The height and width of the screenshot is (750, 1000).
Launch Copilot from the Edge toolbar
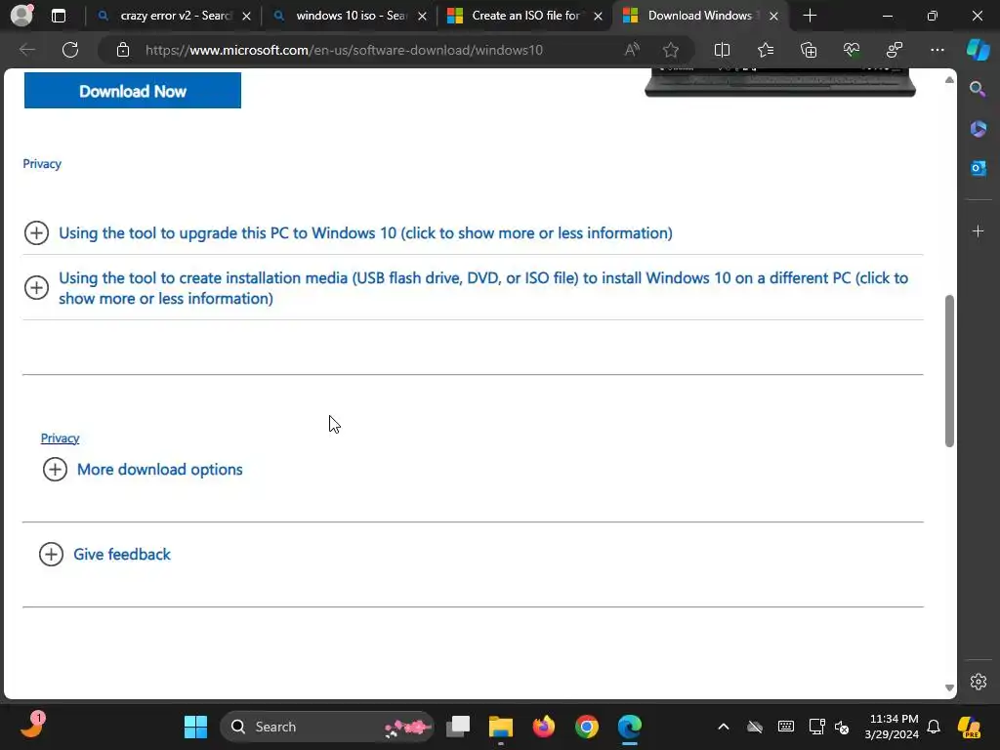coord(978,50)
